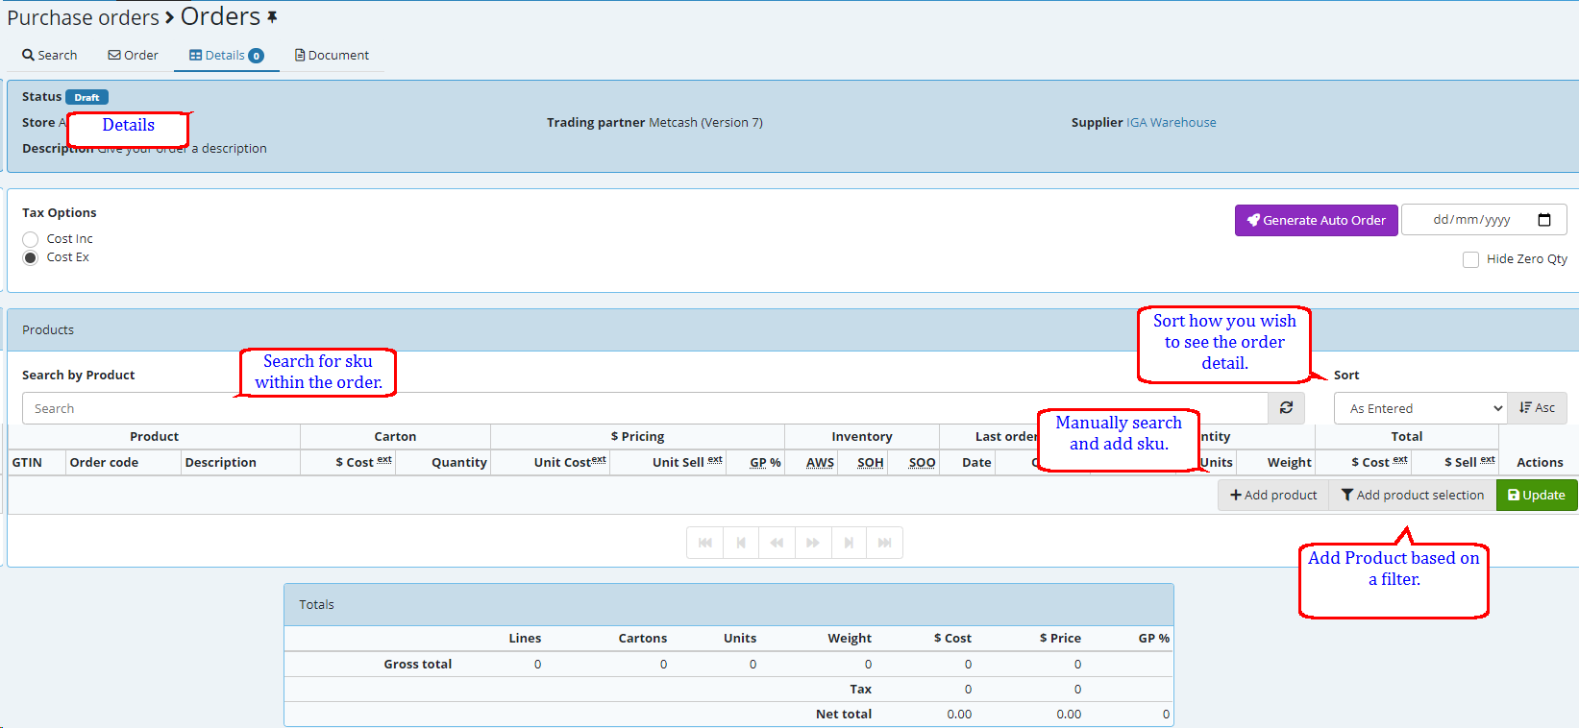This screenshot has width=1579, height=728.
Task: Open the Order tab
Action: [134, 55]
